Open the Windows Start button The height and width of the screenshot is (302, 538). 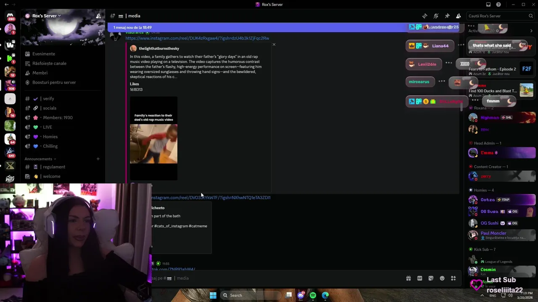(213, 295)
